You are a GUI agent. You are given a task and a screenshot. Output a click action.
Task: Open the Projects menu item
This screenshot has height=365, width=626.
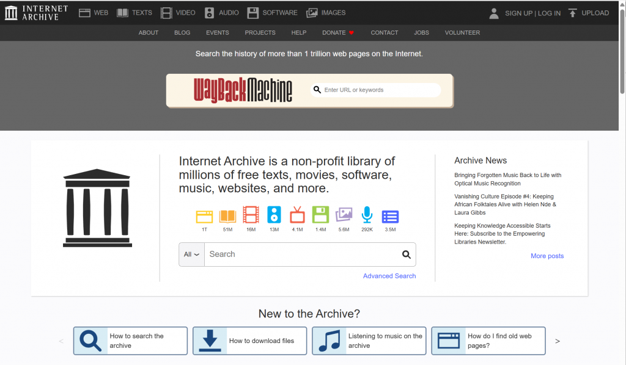click(x=260, y=33)
